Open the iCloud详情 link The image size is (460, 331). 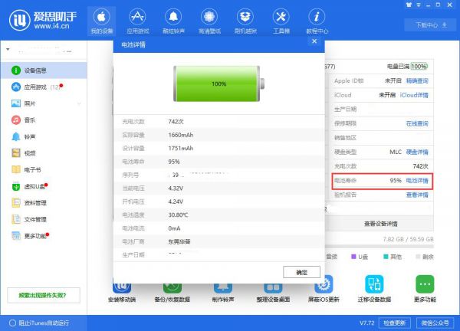point(414,95)
